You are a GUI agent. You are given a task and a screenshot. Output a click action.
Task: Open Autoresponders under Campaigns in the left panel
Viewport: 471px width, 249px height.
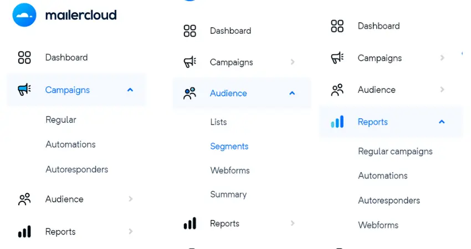click(77, 170)
